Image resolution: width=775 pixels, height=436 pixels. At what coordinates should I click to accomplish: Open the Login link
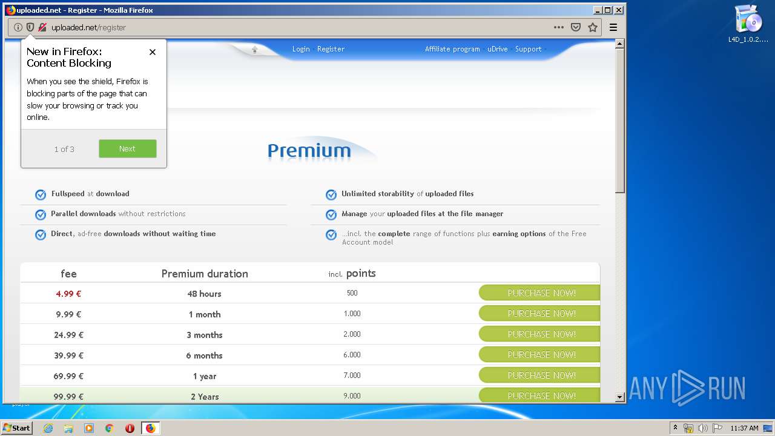[301, 49]
